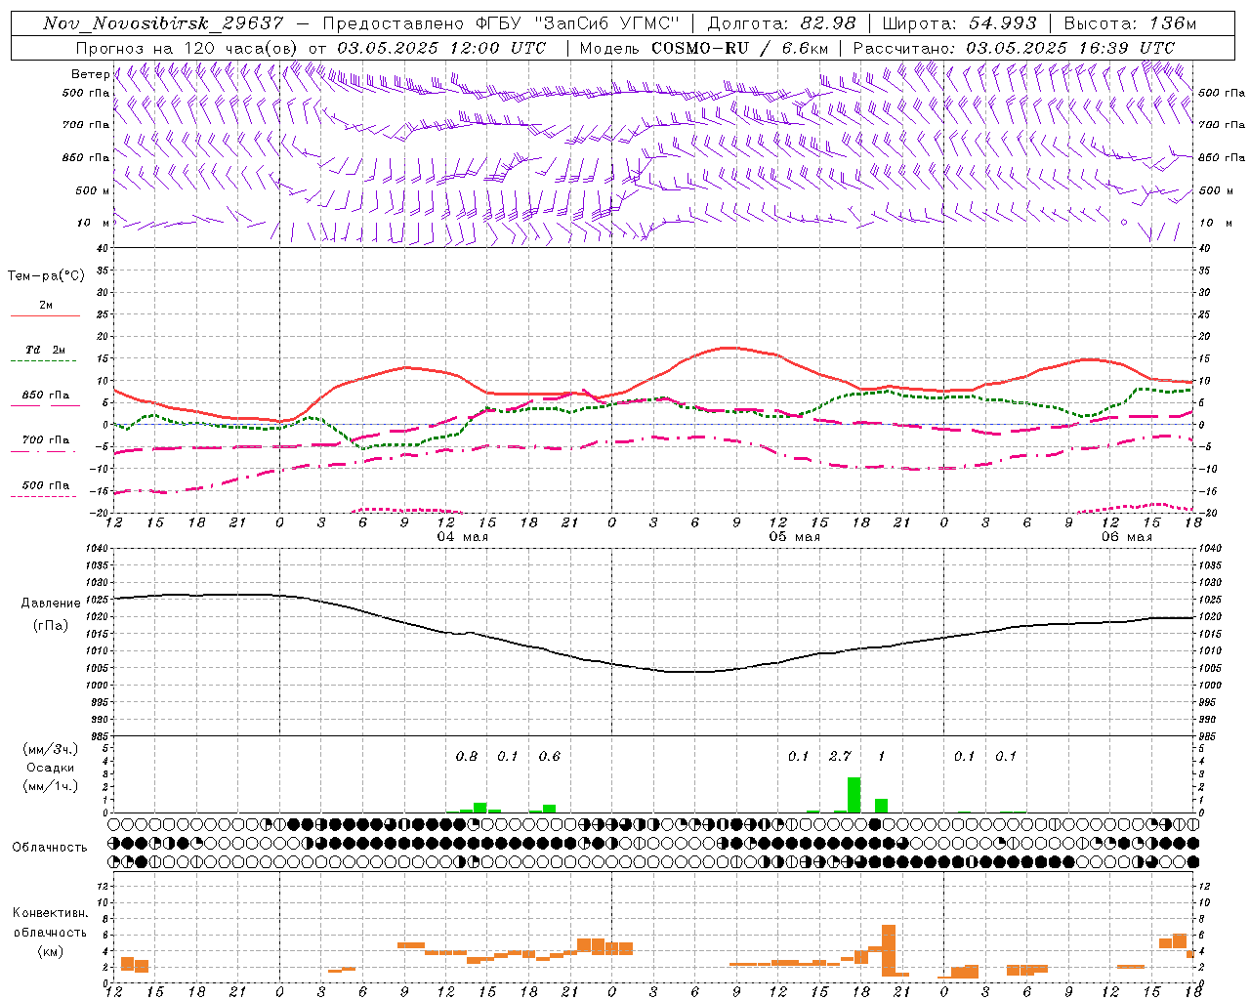Select the 0.6 precipitation amount value

point(550,756)
